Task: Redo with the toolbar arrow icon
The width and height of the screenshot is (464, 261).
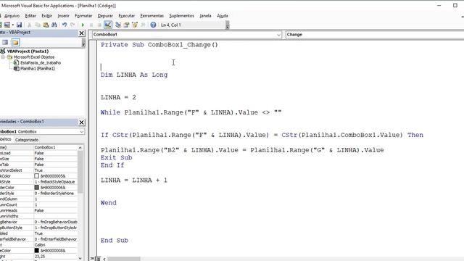Action: 72,25
